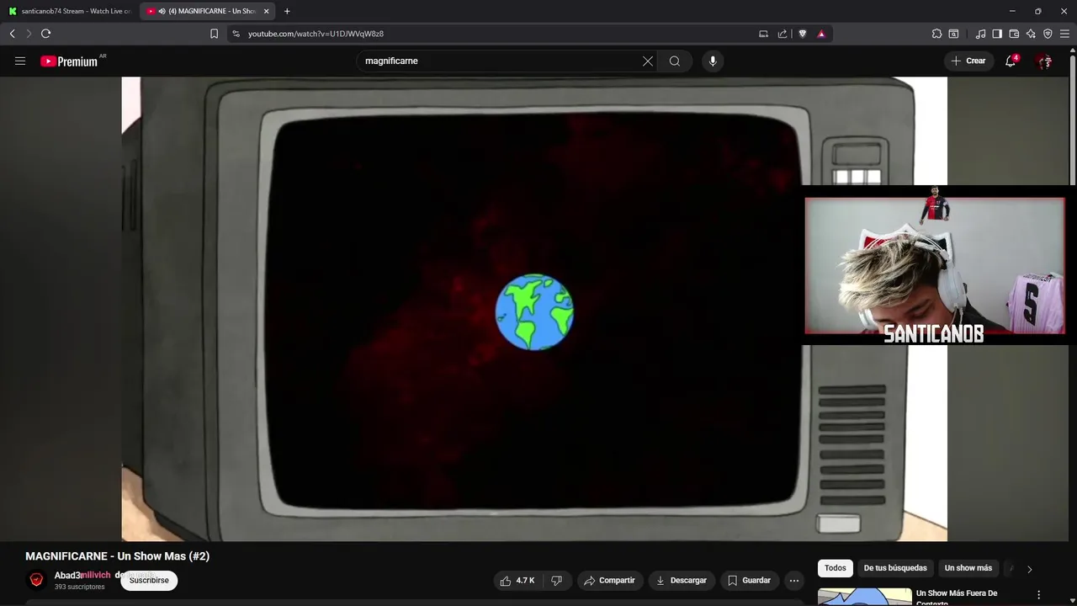Screen dimensions: 1077x606
Task: Open browser main menu icon
Action: [1064, 34]
